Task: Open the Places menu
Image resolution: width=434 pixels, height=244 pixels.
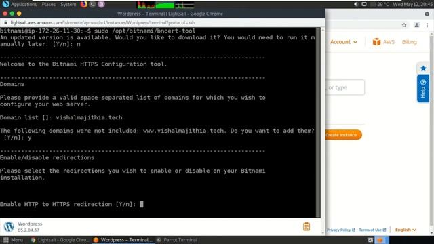Action: click(48, 5)
